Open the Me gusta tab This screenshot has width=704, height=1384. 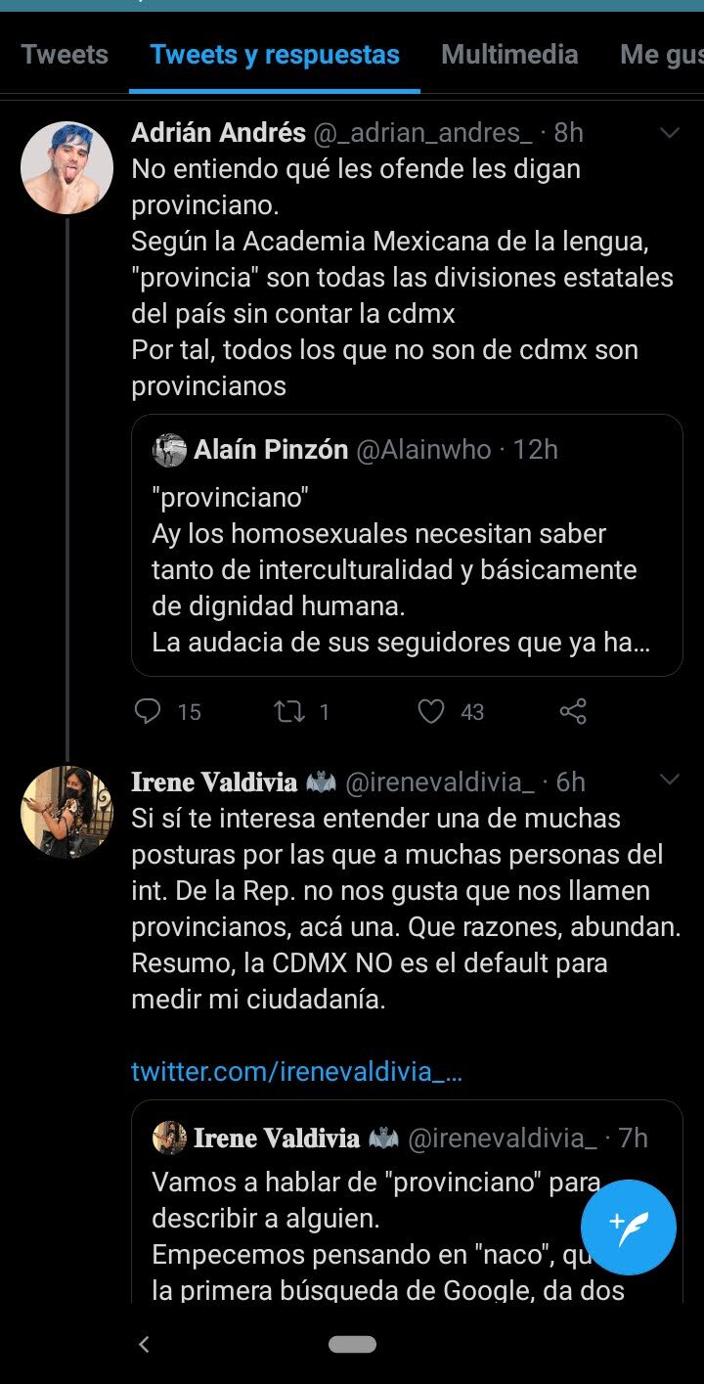coord(661,55)
